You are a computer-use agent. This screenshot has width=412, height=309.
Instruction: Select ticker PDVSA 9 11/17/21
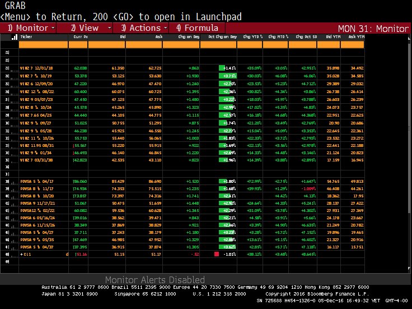pyautogui.click(x=38, y=203)
